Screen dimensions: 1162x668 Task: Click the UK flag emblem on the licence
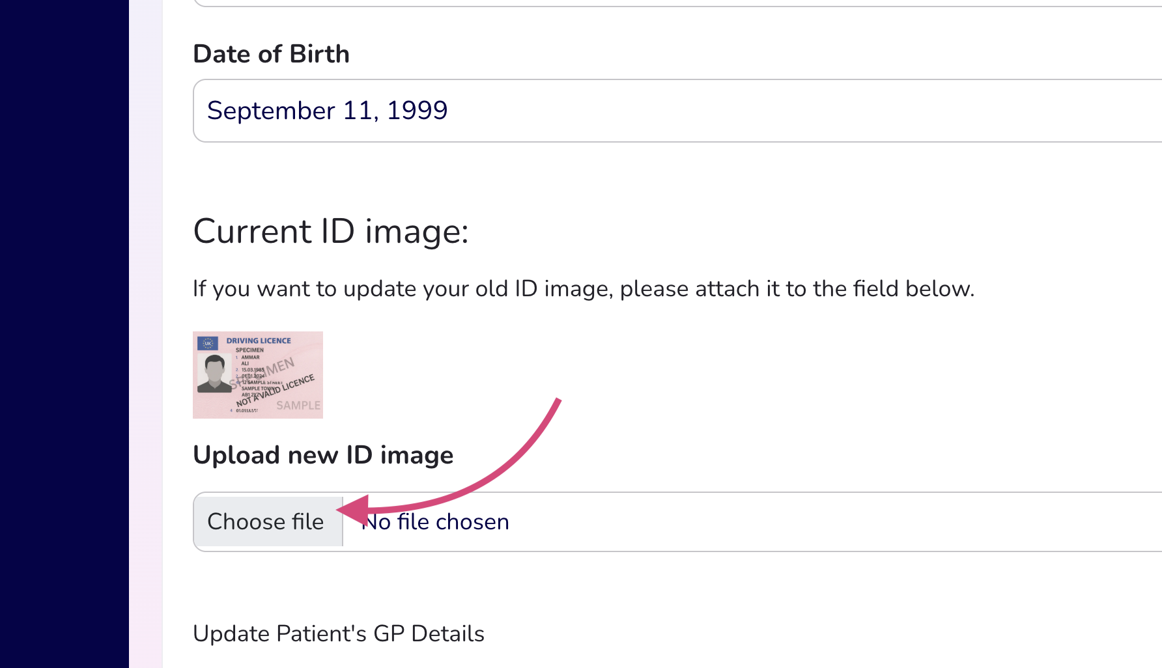(208, 343)
